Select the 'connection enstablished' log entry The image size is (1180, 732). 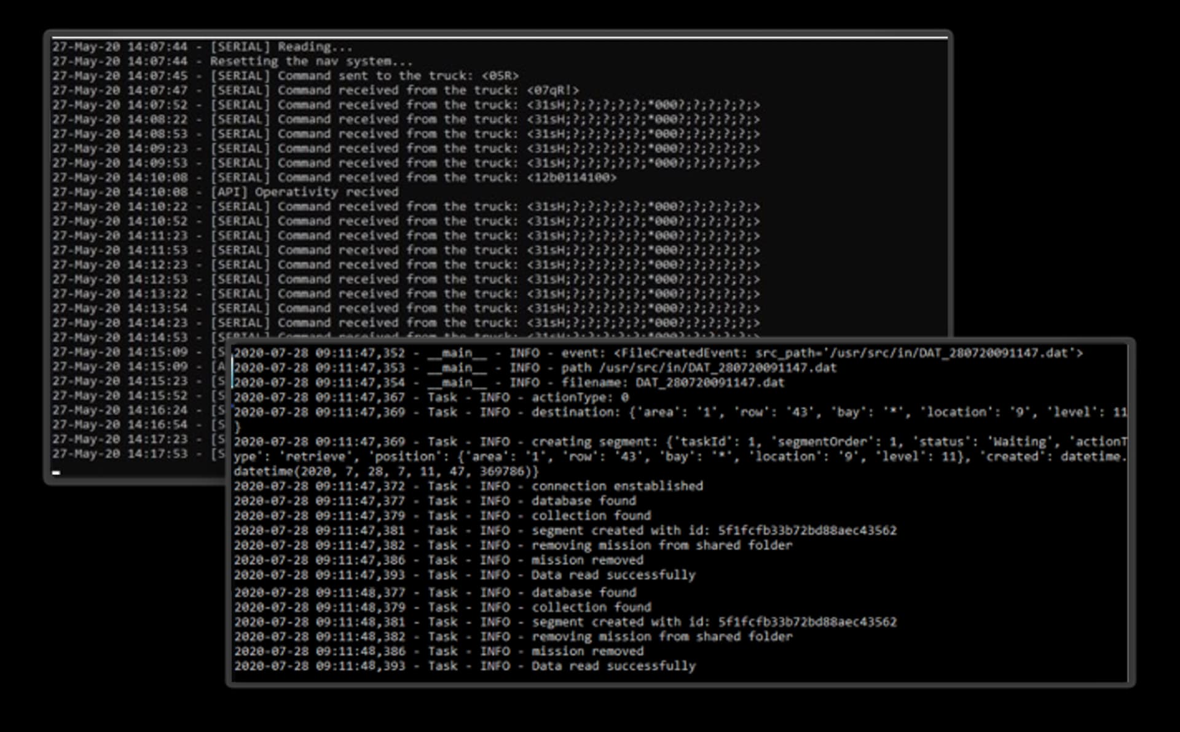616,486
